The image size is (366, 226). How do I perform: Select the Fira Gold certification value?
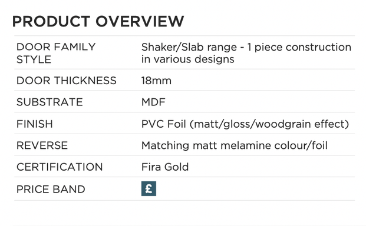pyautogui.click(x=165, y=167)
